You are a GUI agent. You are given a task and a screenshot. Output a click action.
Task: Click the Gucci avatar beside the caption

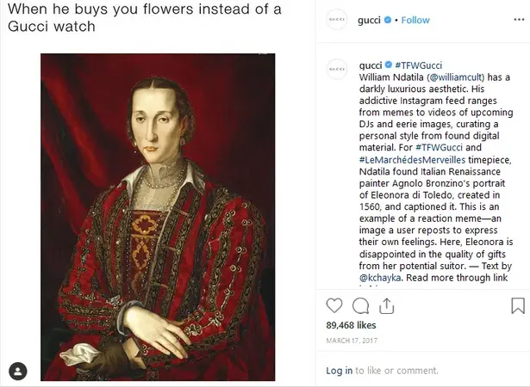339,68
